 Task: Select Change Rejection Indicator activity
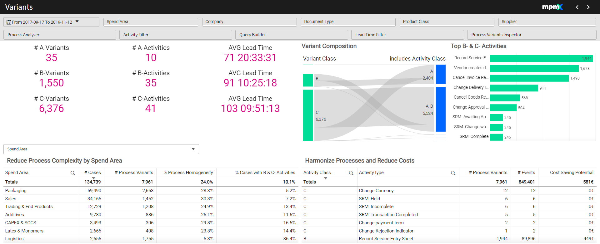tap(386, 231)
